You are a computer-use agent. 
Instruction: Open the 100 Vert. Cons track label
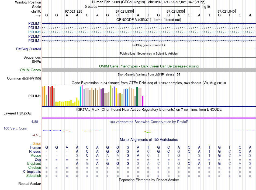tap(15, 128)
